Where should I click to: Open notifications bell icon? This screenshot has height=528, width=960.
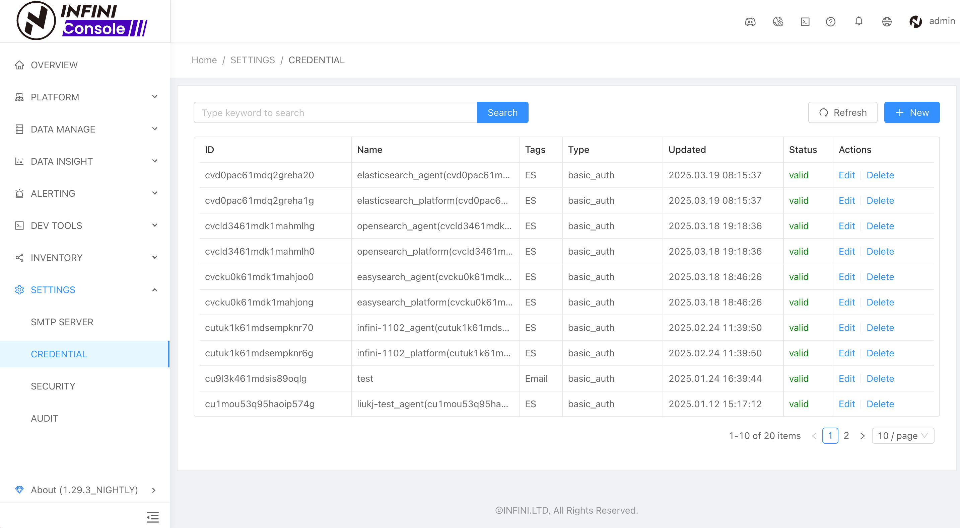pyautogui.click(x=859, y=22)
